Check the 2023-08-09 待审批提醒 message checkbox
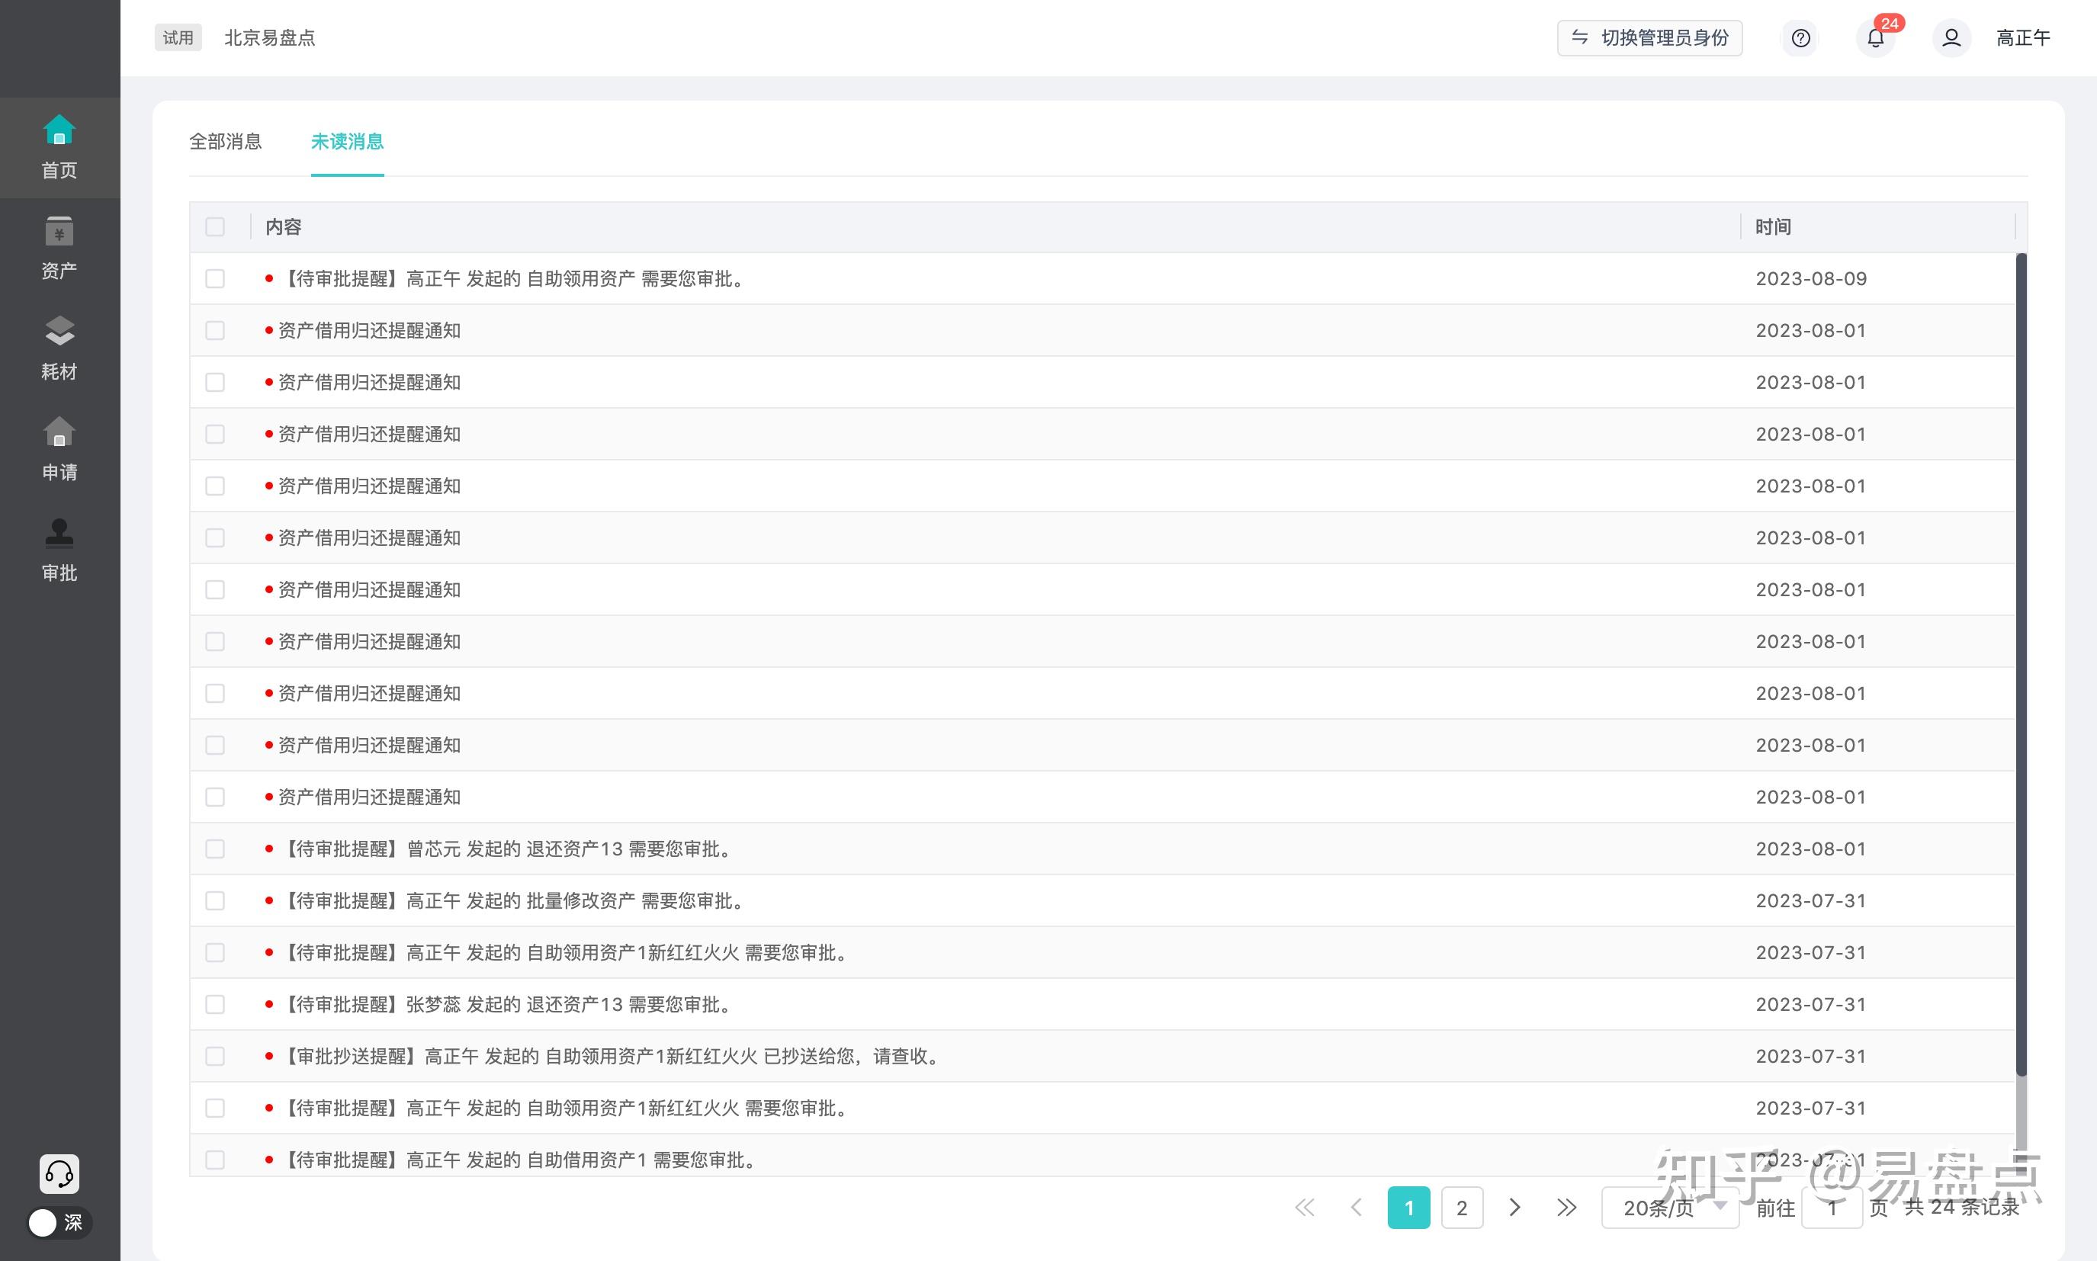 click(x=215, y=279)
